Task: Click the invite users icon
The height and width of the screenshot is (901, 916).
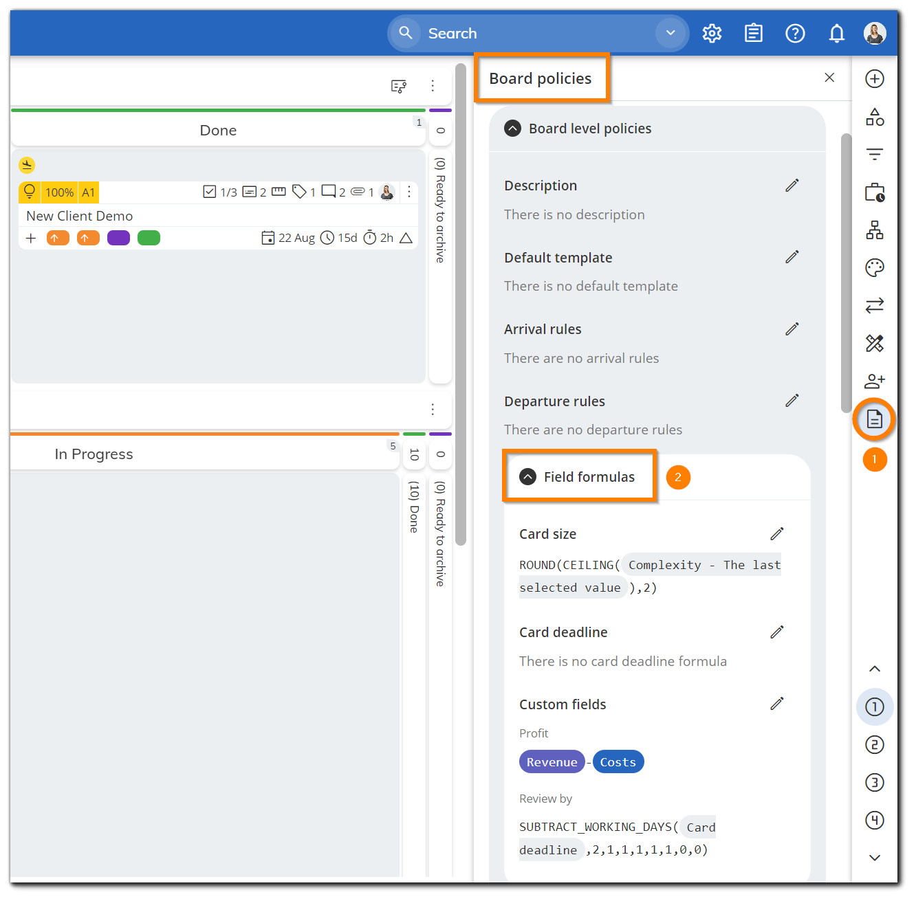Action: tap(874, 381)
